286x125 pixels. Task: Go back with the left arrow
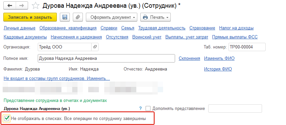pyautogui.click(x=9, y=6)
